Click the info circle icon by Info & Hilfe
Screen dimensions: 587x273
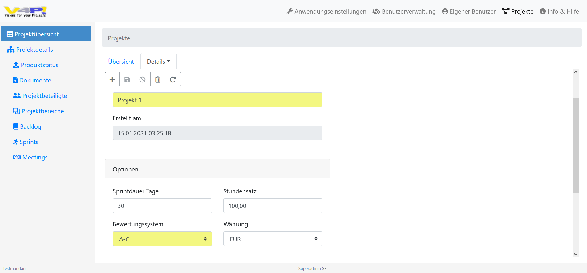coord(543,11)
